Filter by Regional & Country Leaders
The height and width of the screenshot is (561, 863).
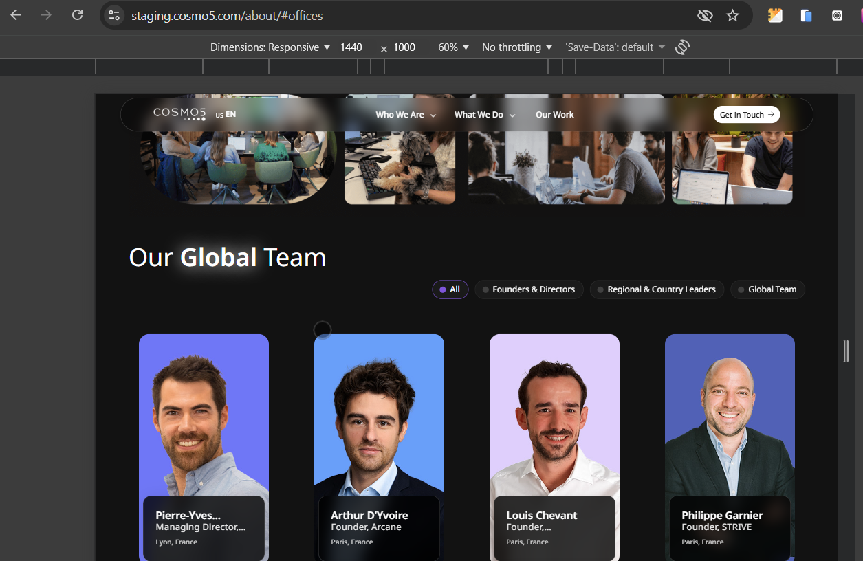[x=657, y=289]
